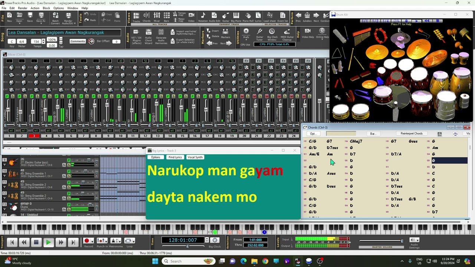Click the song position slider under time display

187,246
